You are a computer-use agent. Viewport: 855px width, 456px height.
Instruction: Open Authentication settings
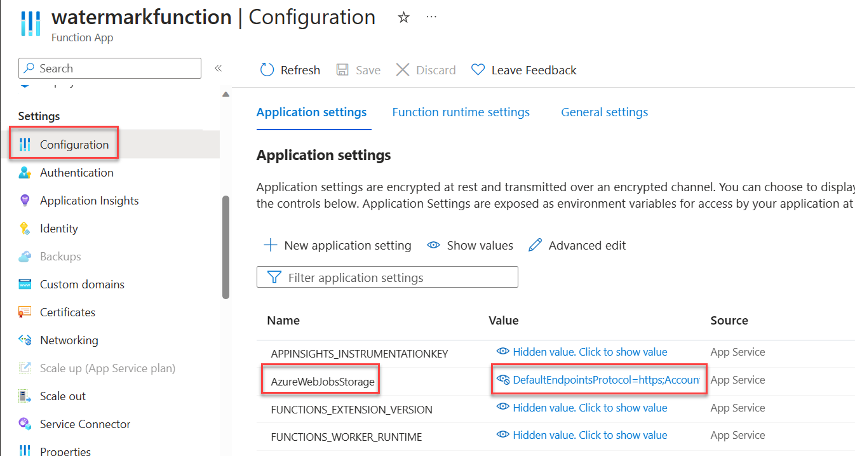76,172
